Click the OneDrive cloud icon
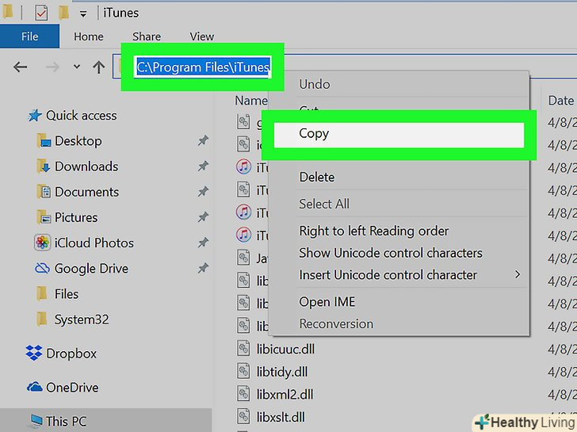The image size is (577, 432). click(x=35, y=387)
